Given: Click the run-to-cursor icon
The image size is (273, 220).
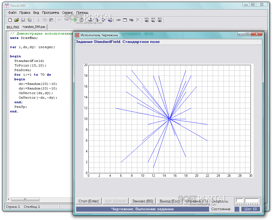Looking at the screenshot, I should 110,20.
